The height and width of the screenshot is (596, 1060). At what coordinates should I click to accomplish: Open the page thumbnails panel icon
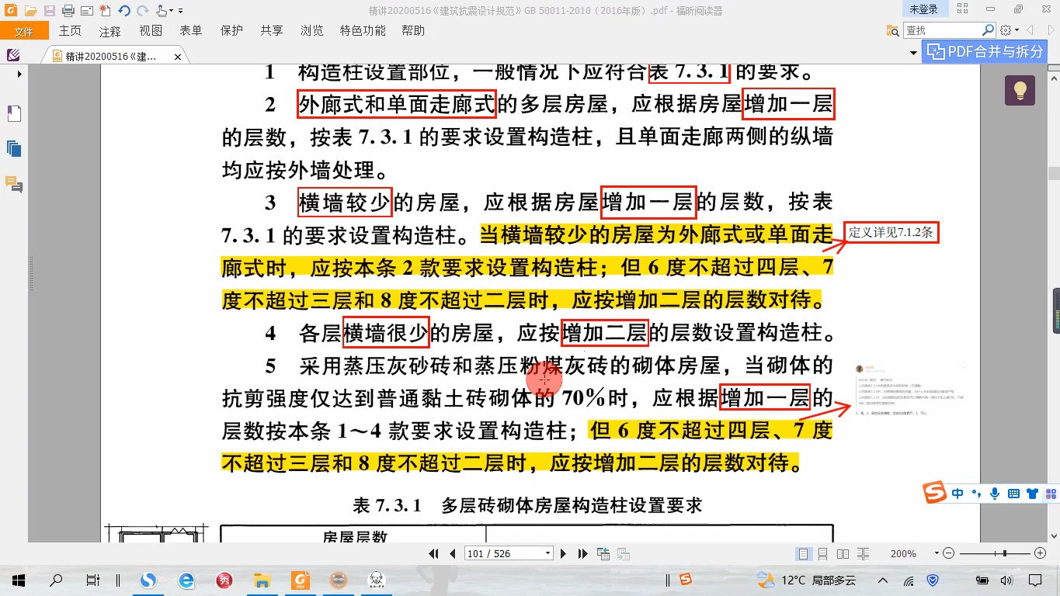(13, 148)
